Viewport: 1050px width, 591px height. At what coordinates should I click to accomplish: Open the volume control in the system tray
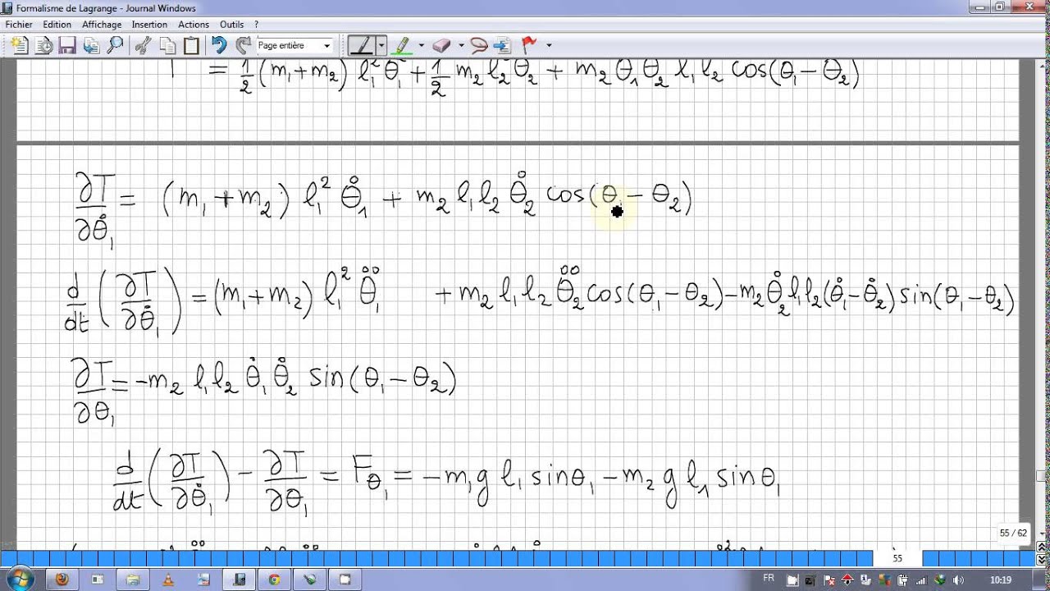click(958, 580)
